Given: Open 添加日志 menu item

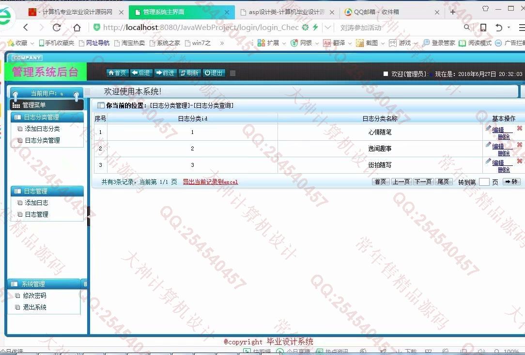Looking at the screenshot, I should (x=36, y=203).
